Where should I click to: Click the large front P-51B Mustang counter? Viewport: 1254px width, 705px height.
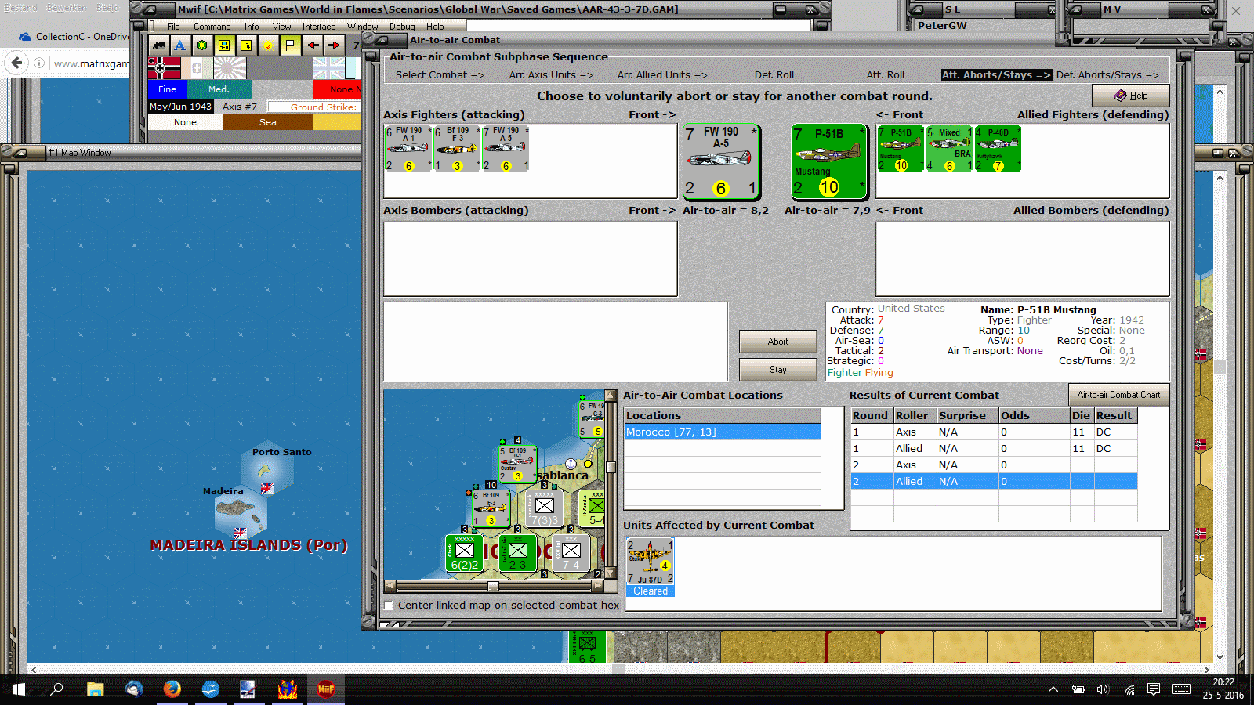point(829,161)
